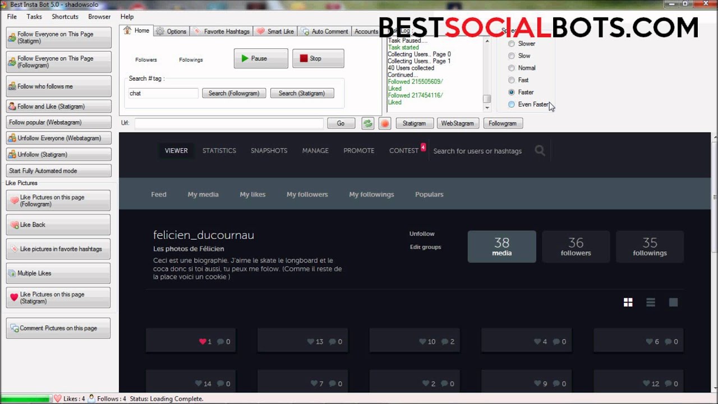Viewport: 718px width, 404px height.
Task: Click in the Url address field
Action: [x=229, y=123]
